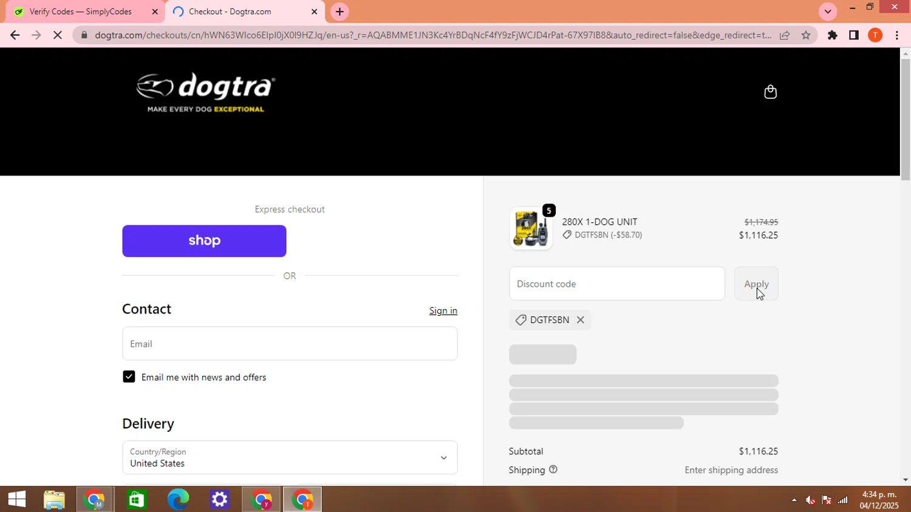
Task: Stop loading the page
Action: point(58,35)
